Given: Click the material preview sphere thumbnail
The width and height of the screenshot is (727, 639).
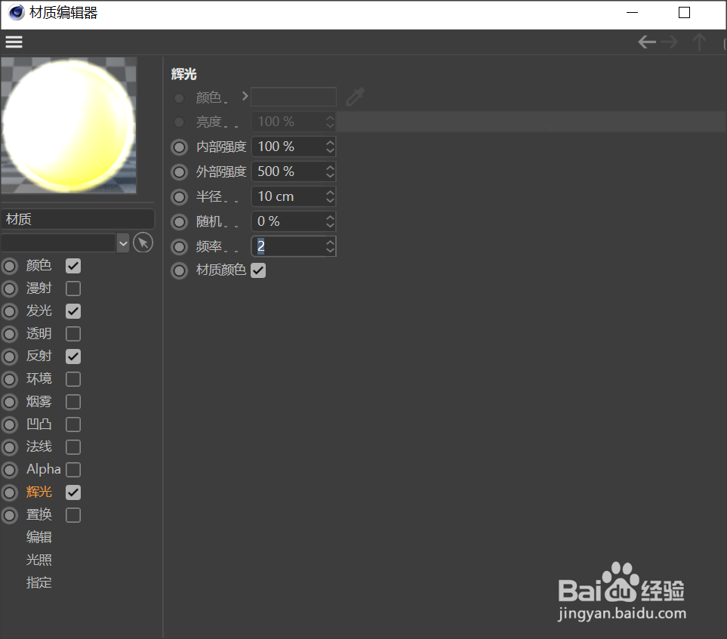Looking at the screenshot, I should (69, 125).
